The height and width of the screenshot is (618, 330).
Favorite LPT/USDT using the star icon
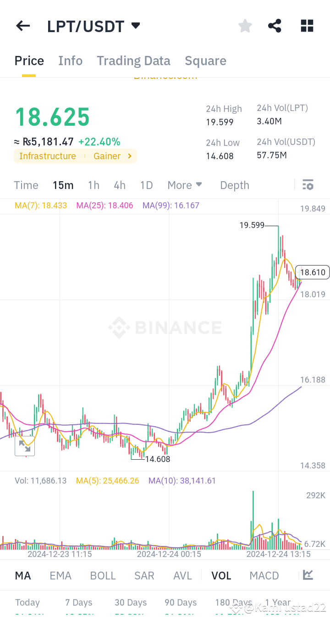(x=245, y=26)
